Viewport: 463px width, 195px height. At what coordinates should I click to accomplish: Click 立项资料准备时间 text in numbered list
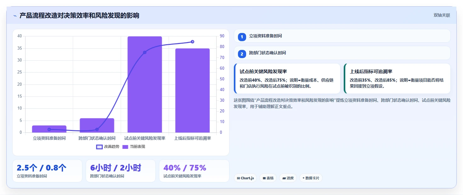click(265, 36)
